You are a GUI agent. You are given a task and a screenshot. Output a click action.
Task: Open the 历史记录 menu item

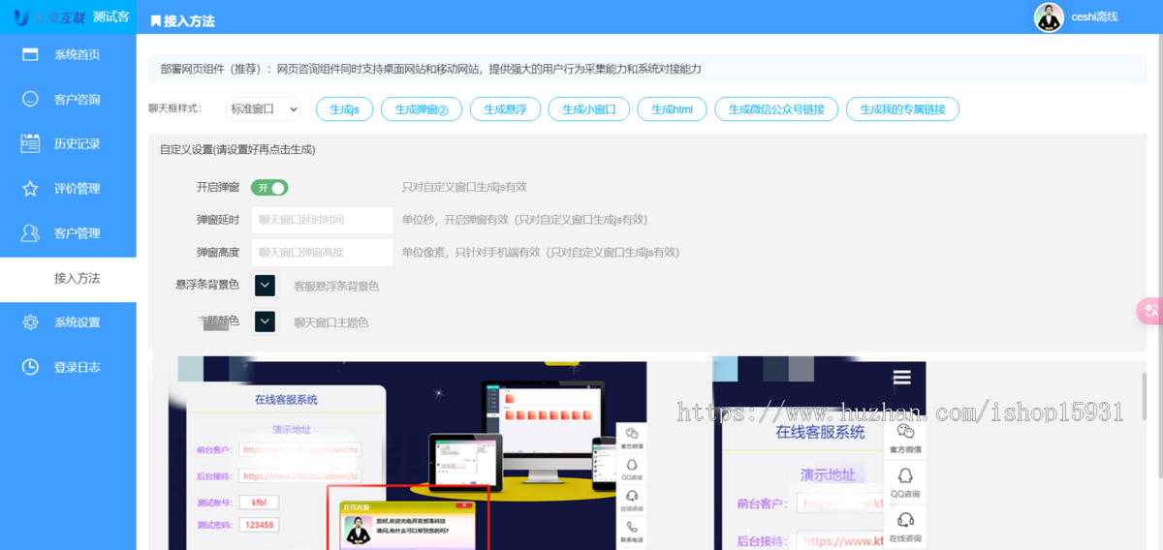(x=68, y=143)
